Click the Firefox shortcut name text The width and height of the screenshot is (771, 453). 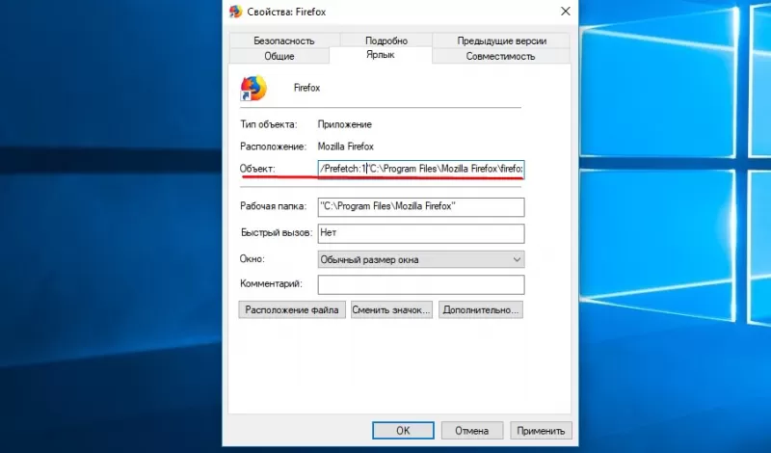(306, 88)
